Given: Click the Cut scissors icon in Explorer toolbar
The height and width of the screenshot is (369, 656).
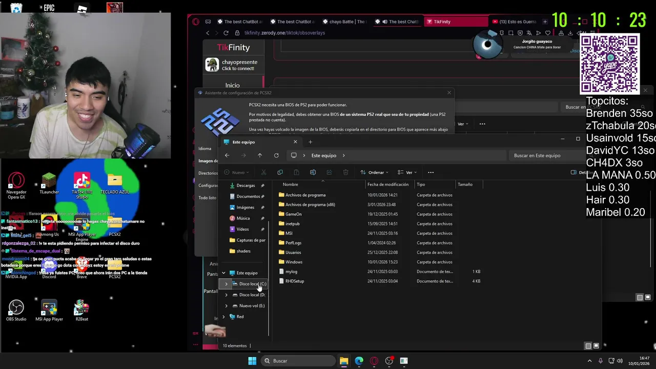Looking at the screenshot, I should click(x=263, y=172).
